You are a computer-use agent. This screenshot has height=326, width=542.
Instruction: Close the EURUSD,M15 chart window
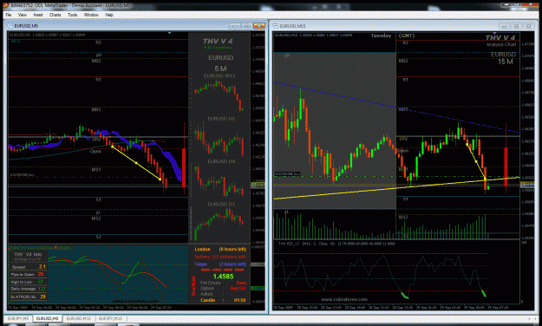[x=528, y=26]
